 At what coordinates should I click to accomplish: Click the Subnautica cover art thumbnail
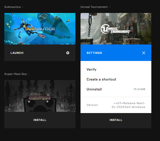point(40,29)
